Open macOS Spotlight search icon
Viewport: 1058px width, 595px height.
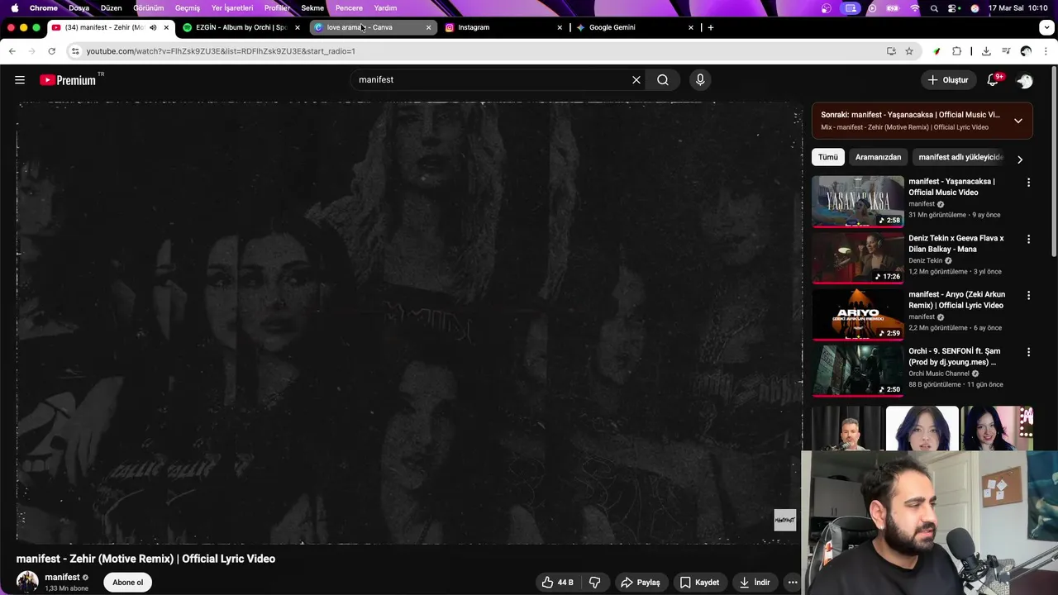pyautogui.click(x=934, y=8)
